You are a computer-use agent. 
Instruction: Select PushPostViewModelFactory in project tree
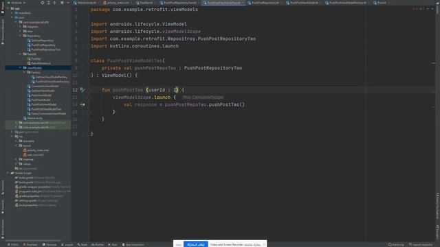click(50, 82)
